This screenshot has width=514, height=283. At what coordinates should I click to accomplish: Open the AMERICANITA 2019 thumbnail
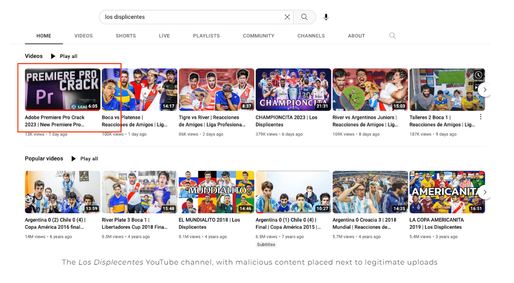pos(447,192)
